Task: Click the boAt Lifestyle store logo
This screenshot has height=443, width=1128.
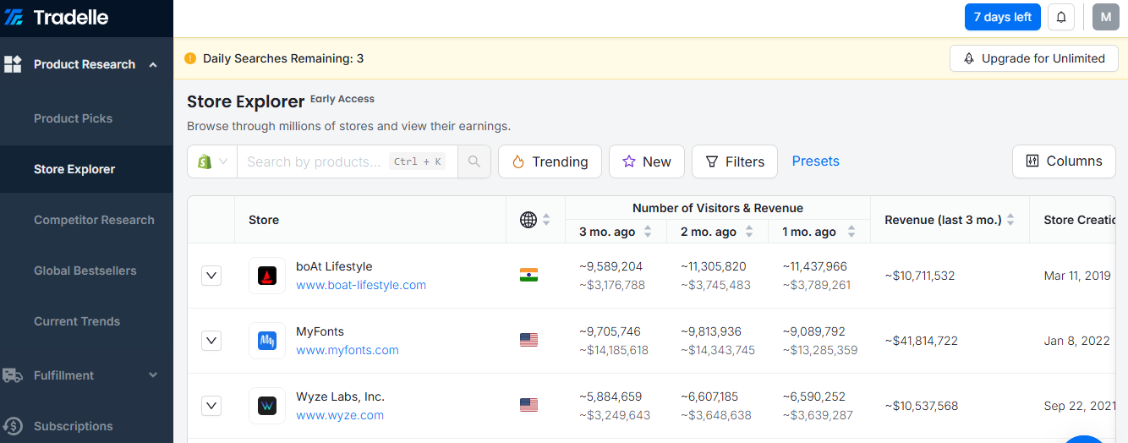Action: [267, 276]
